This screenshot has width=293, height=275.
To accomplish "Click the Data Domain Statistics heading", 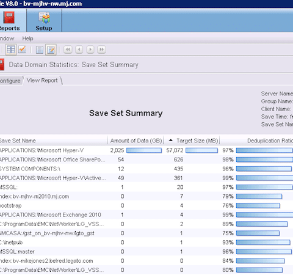I will 74,65.
